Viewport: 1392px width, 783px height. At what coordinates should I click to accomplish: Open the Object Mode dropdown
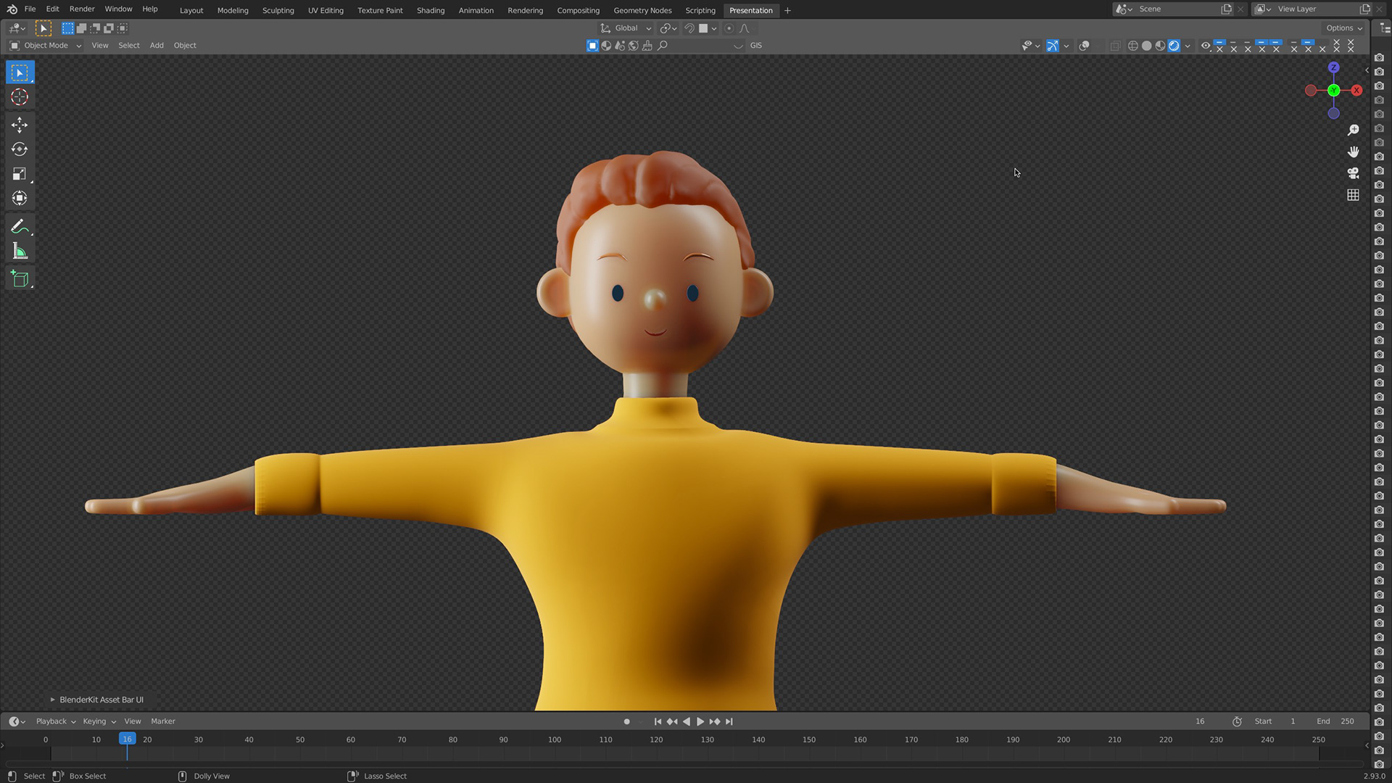pyautogui.click(x=45, y=46)
